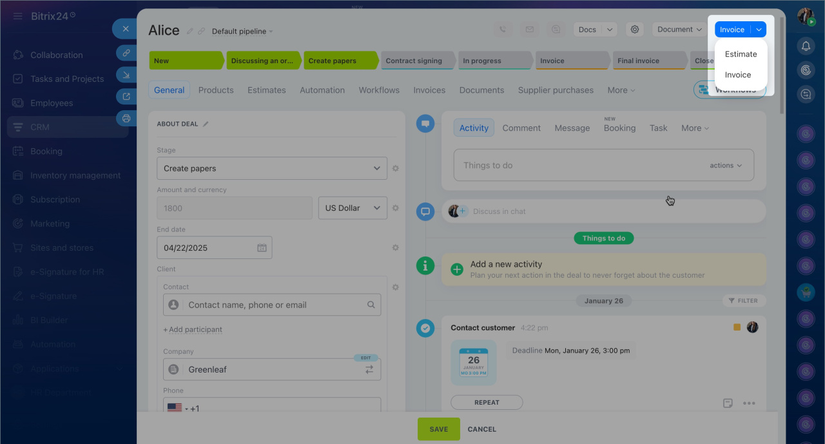Select Estimate from the Invoice dropdown menu
The height and width of the screenshot is (444, 825).
click(741, 54)
